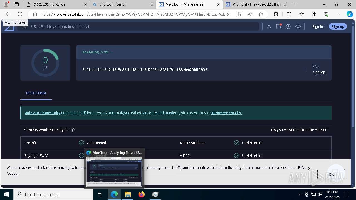356x200 pixels.
Task: Click the Sign in link
Action: 318,26
